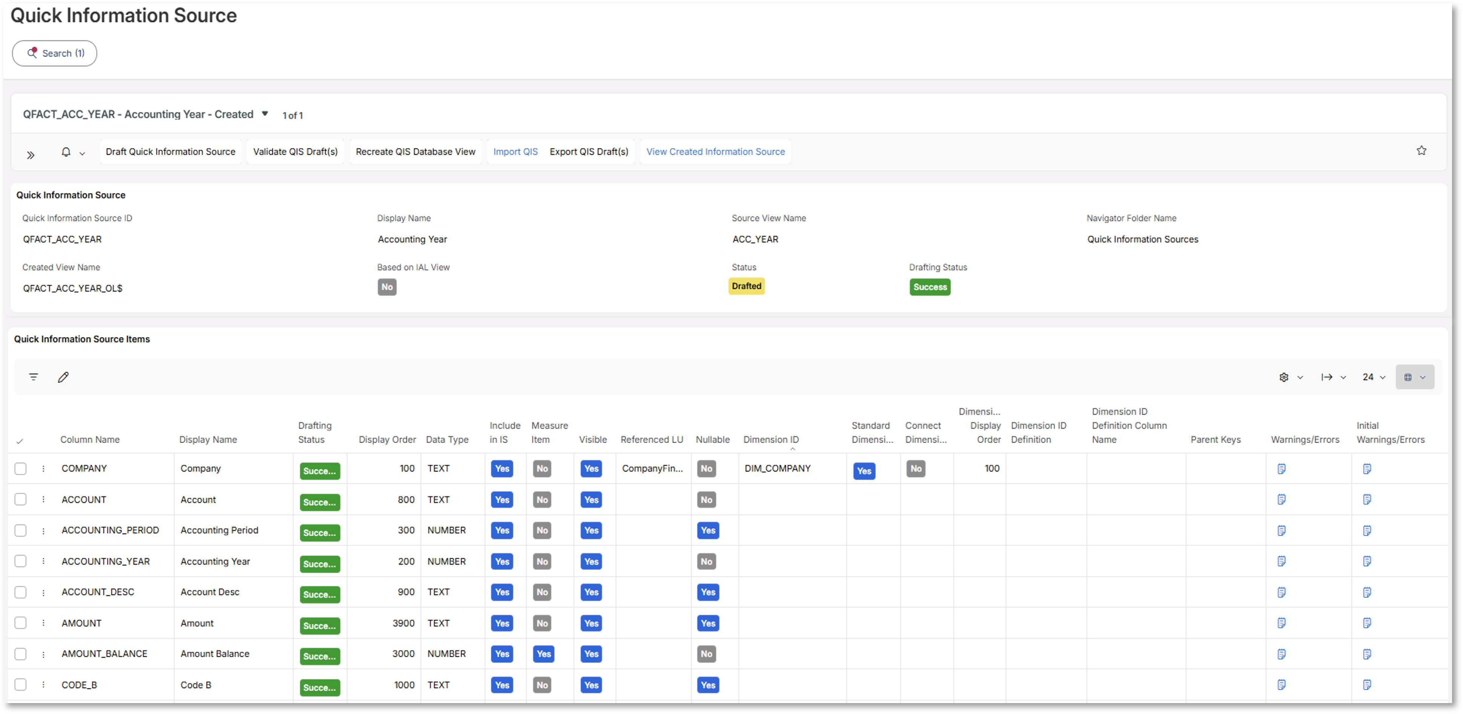Open Warnings/Errors note icon for COMPANY row
This screenshot has width=1463, height=714.
tap(1281, 469)
